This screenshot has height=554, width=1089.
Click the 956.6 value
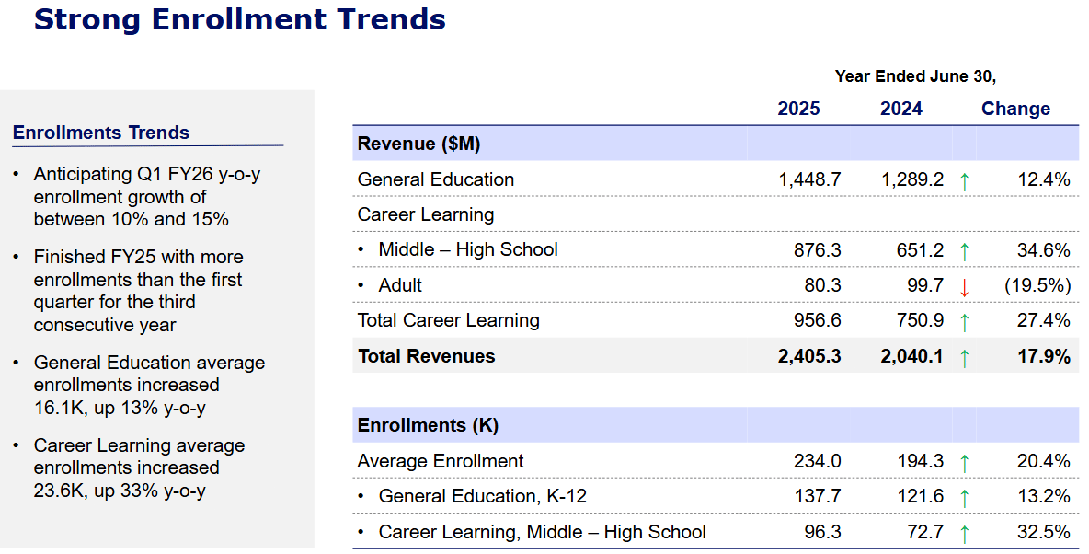point(818,320)
